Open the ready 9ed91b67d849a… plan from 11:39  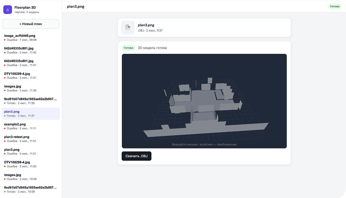click(x=31, y=101)
